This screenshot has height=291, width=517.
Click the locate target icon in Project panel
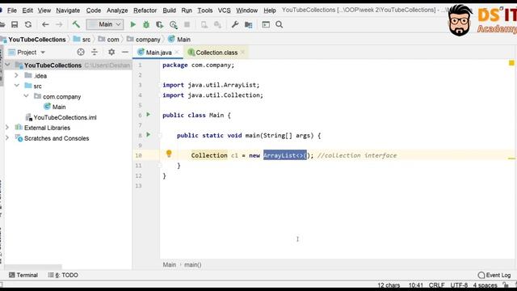(x=81, y=52)
